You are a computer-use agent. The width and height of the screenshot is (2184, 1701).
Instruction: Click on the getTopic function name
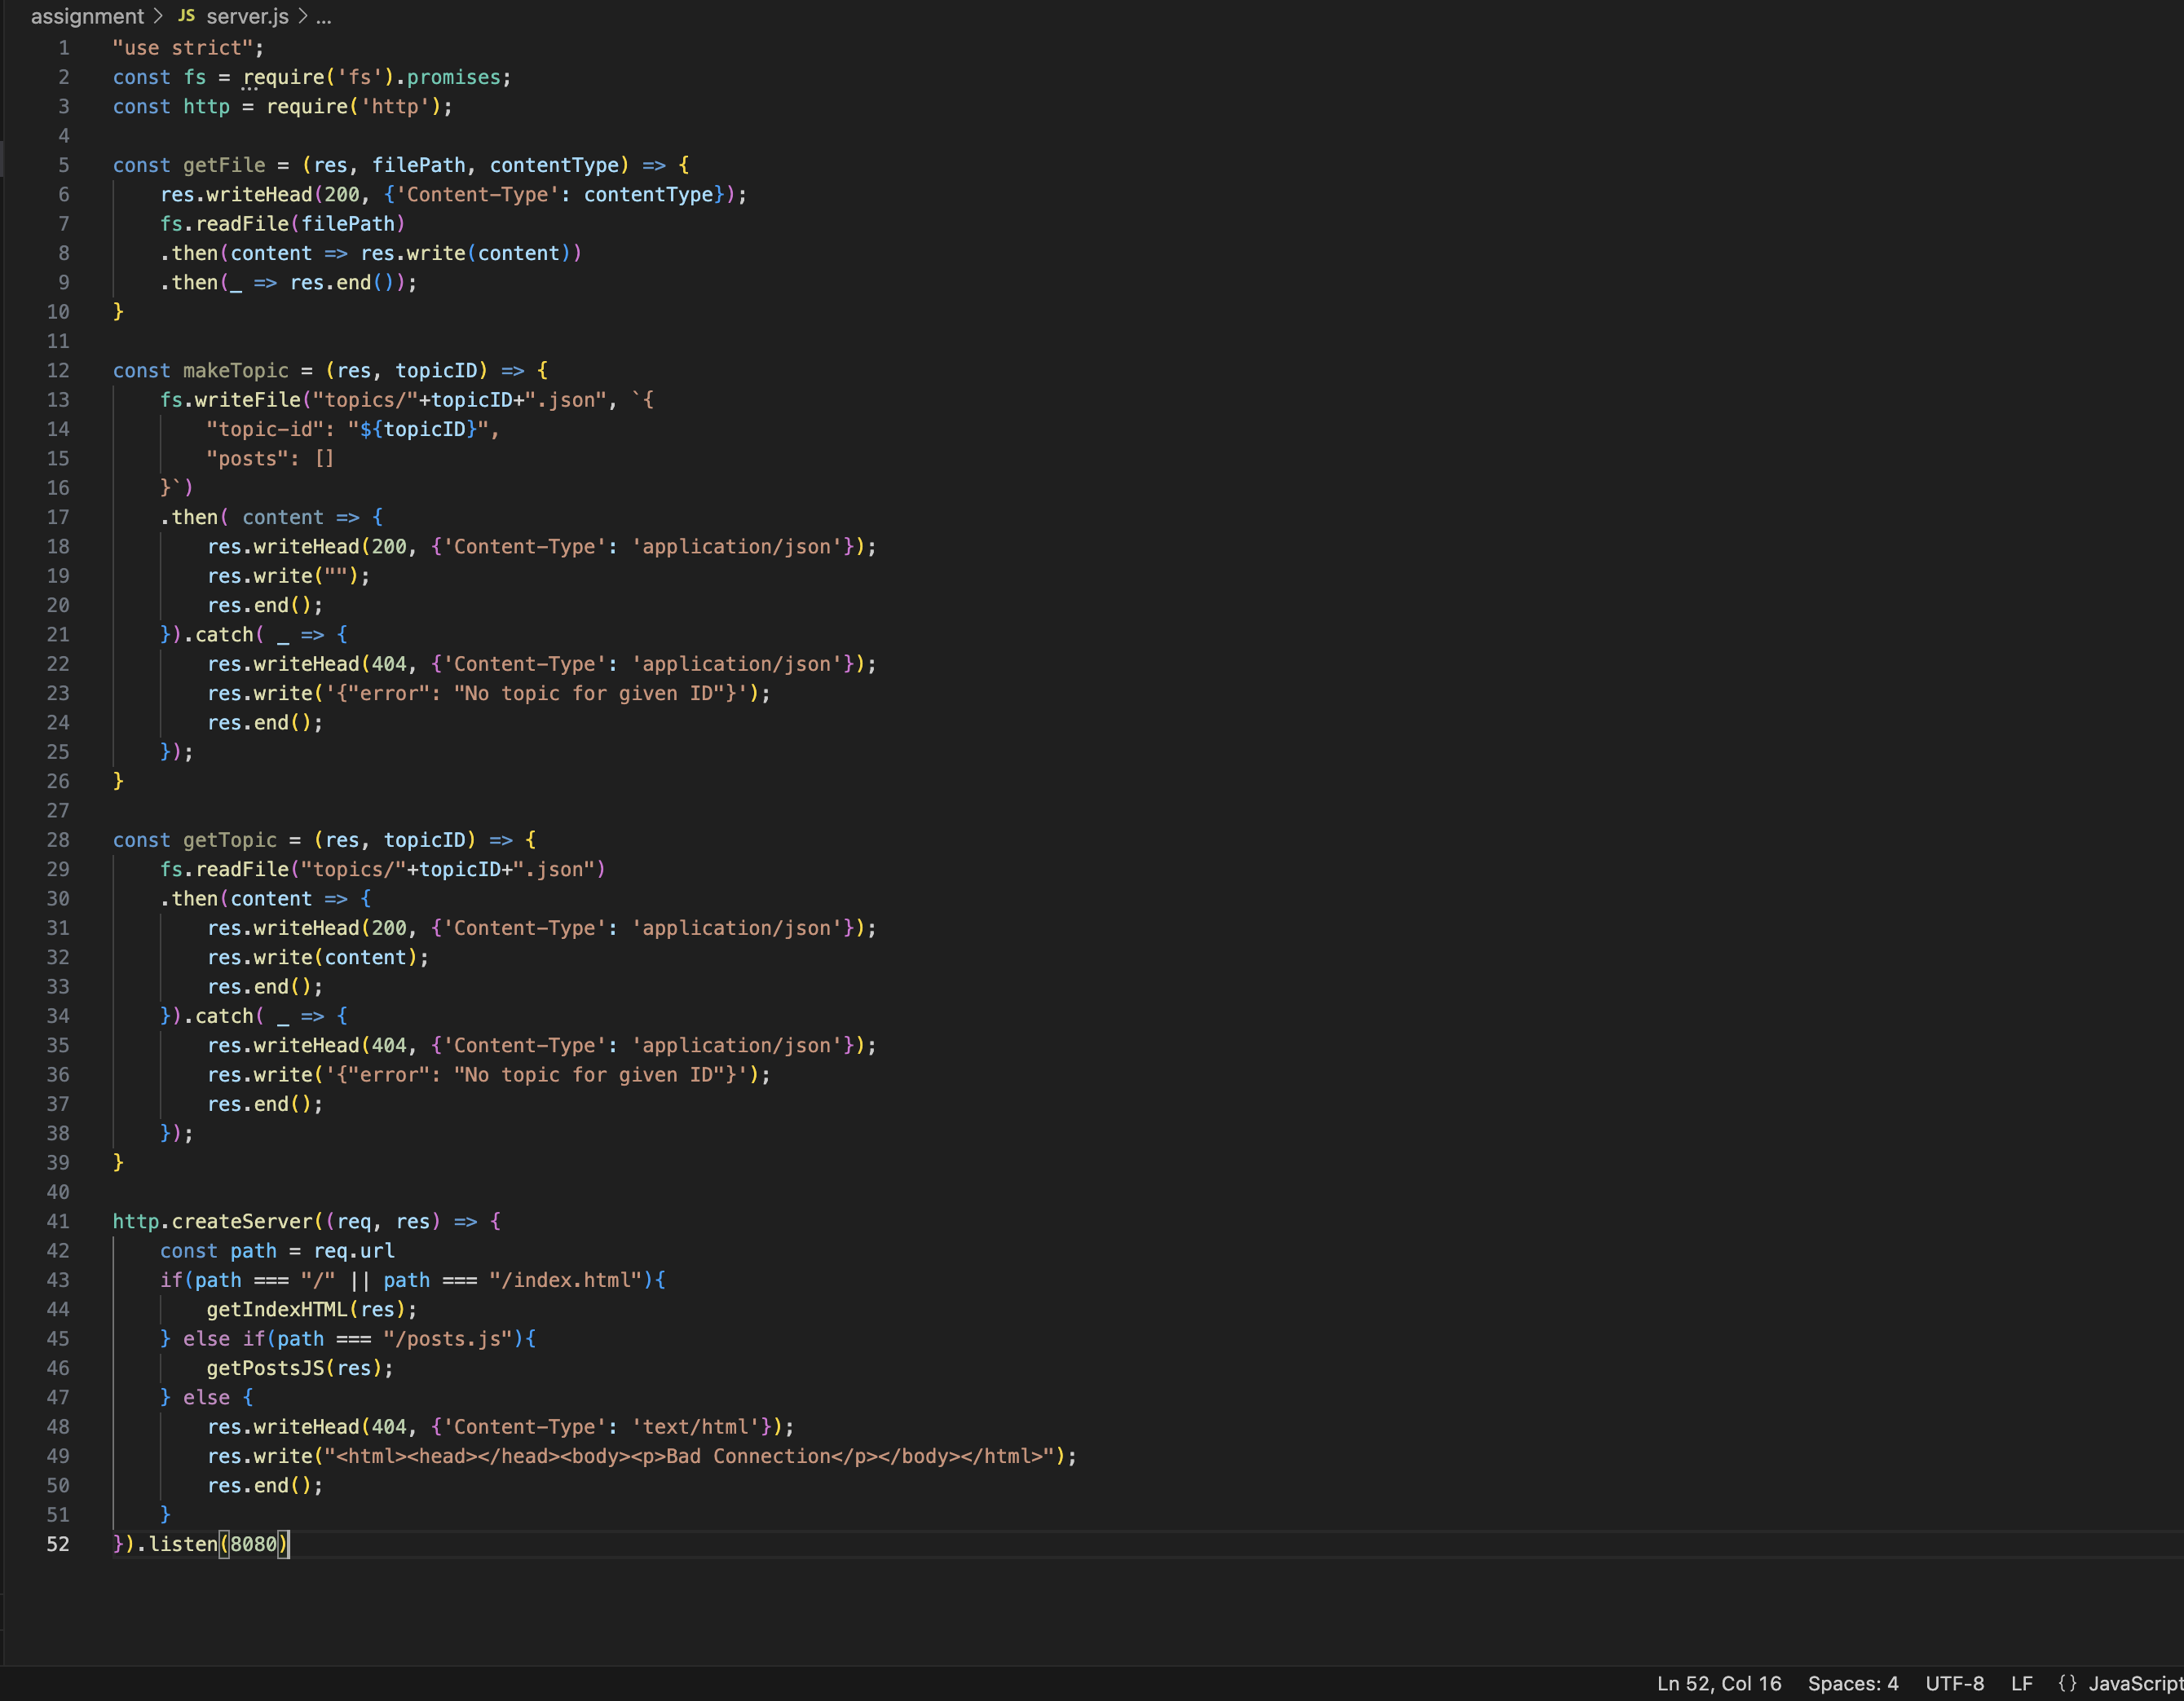229,840
